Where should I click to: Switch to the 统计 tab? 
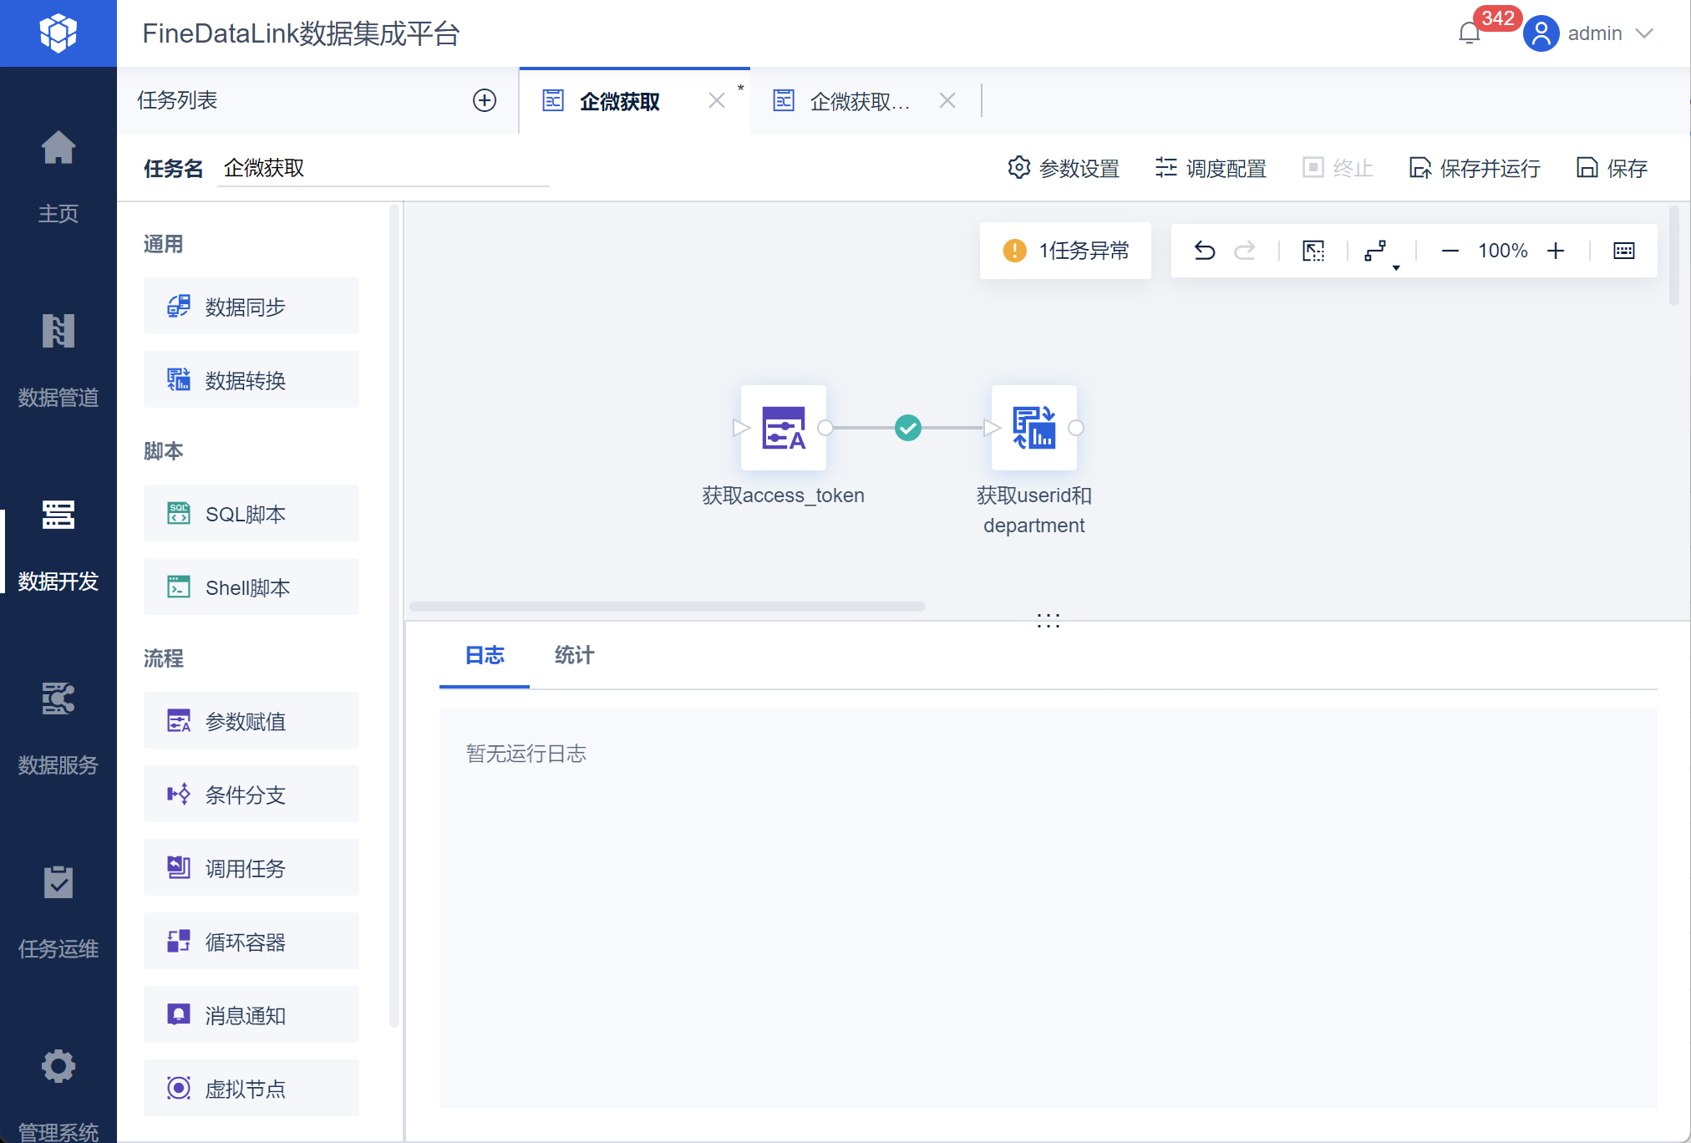pyautogui.click(x=574, y=655)
